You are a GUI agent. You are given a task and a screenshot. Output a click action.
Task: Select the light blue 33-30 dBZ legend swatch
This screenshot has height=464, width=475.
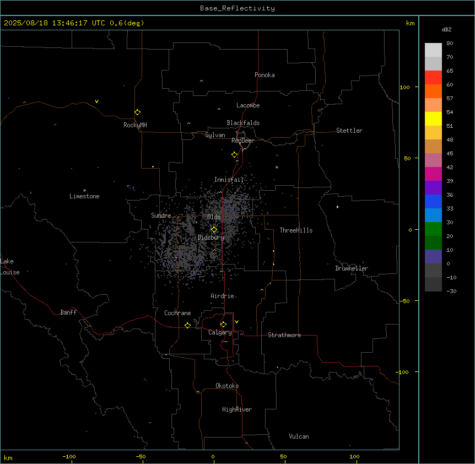pos(433,215)
